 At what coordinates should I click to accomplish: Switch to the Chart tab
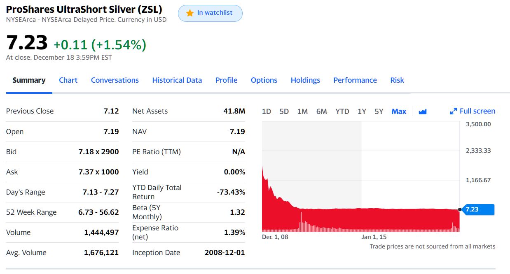[68, 80]
